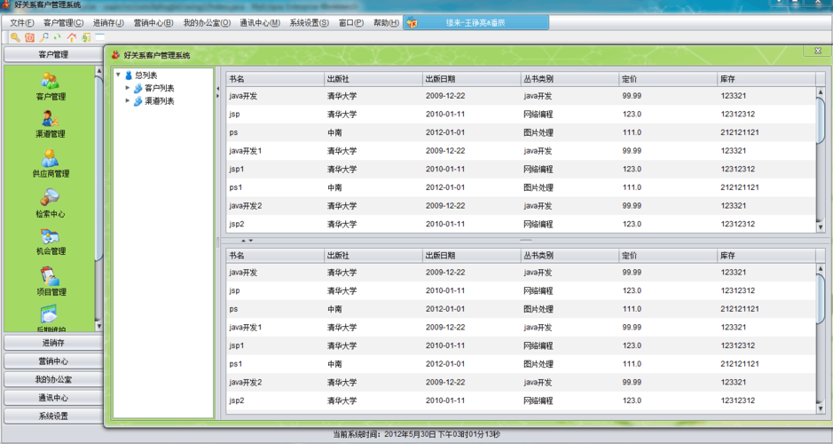
Task: Expand the 通讯中心 accordion section
Action: point(53,398)
